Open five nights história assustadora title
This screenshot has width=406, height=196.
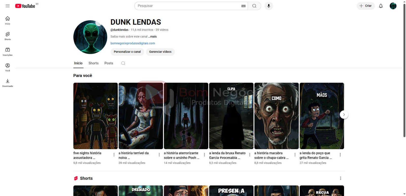[x=87, y=155]
